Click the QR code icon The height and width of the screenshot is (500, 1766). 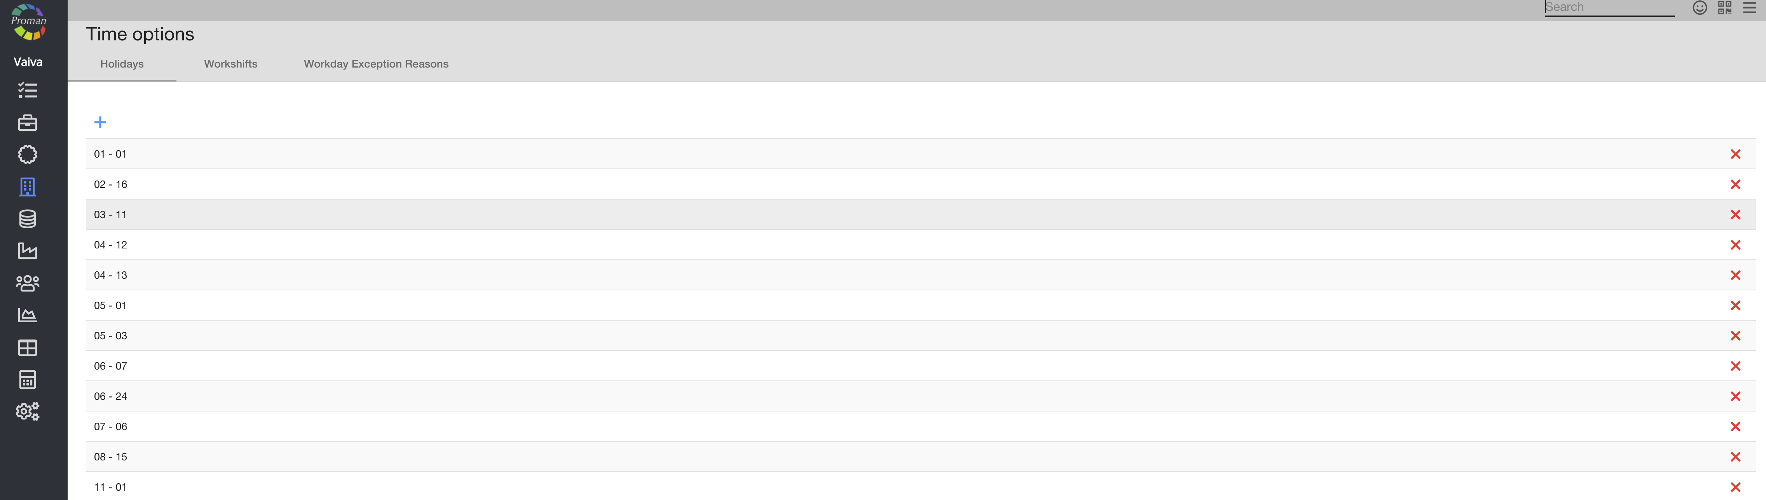coord(1724,7)
